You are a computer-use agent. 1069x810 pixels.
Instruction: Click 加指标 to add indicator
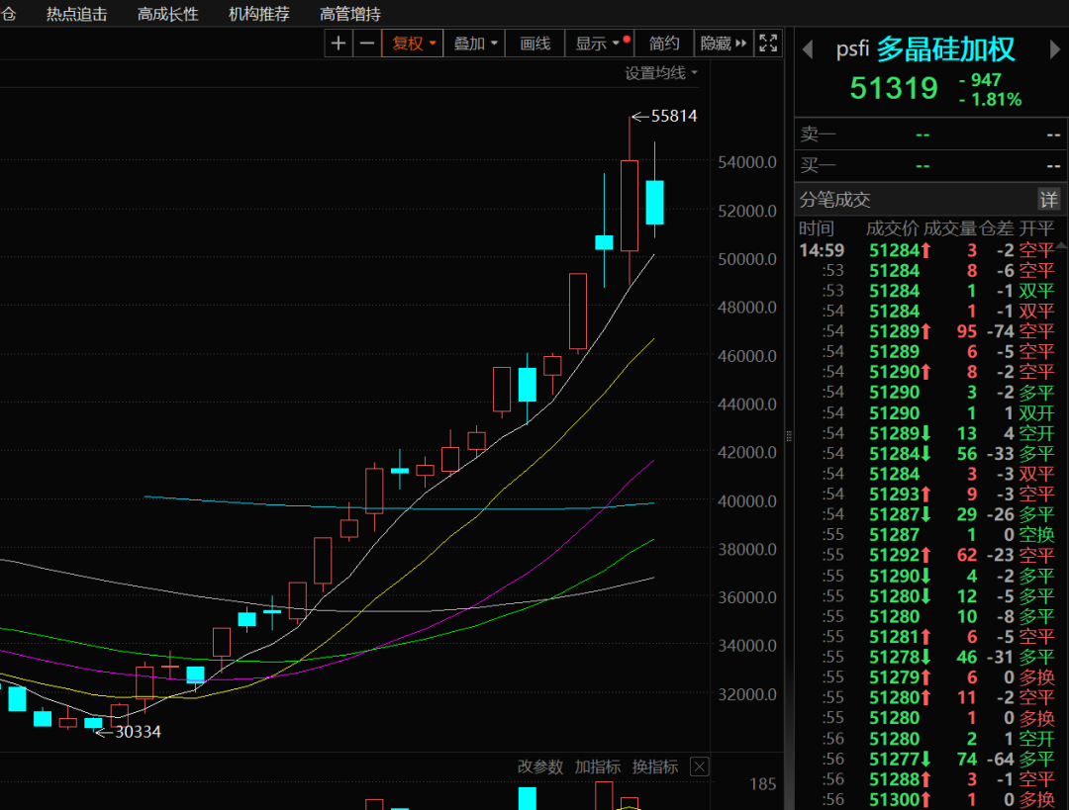(597, 767)
